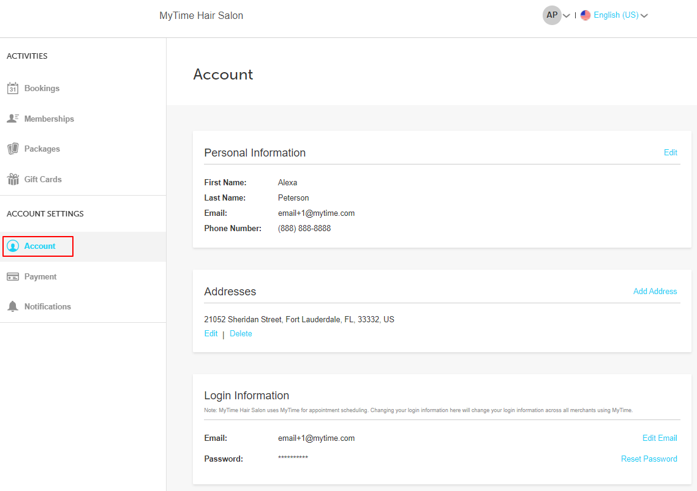Click the first name value Alexa
Screen dimensions: 697x491
coord(288,182)
